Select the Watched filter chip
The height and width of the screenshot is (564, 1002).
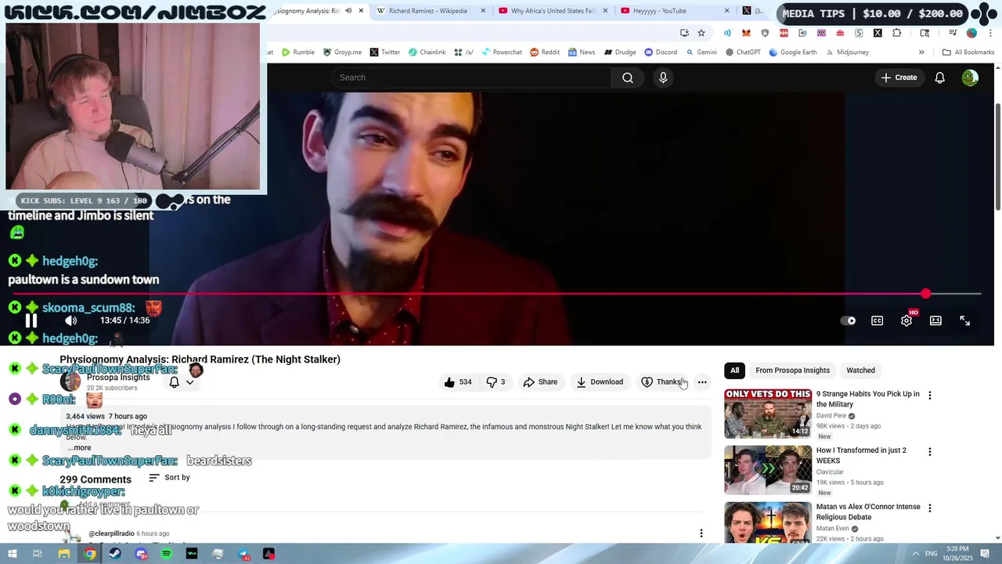[860, 371]
